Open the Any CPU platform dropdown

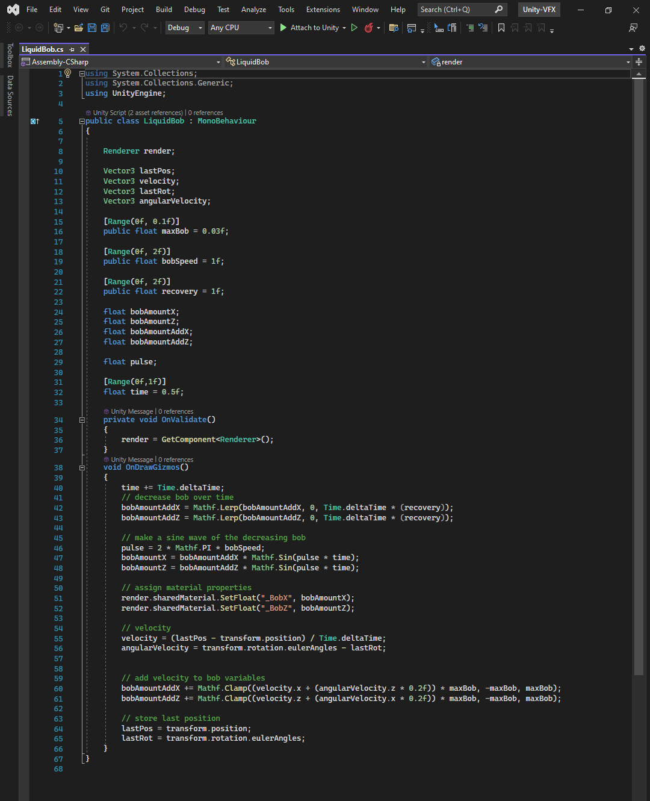tap(241, 28)
